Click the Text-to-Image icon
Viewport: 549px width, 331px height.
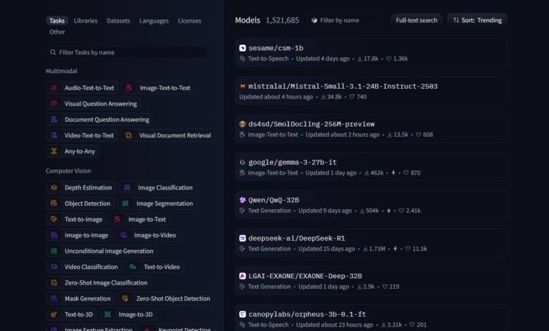pos(54,219)
